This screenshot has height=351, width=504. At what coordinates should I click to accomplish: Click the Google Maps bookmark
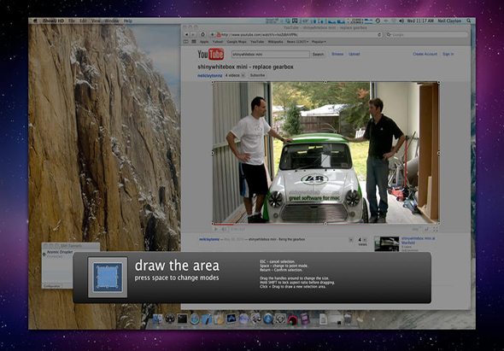pos(237,42)
